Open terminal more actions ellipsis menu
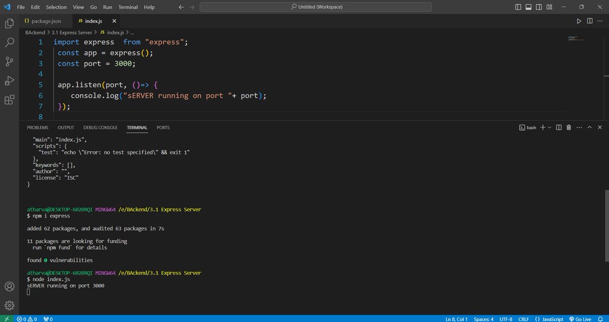The width and height of the screenshot is (609, 322). point(579,127)
